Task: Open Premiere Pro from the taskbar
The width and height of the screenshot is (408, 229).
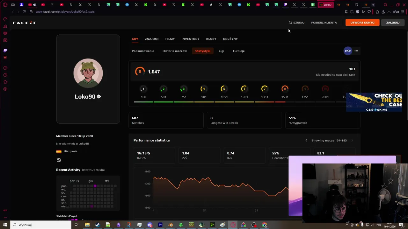Action: point(160,225)
